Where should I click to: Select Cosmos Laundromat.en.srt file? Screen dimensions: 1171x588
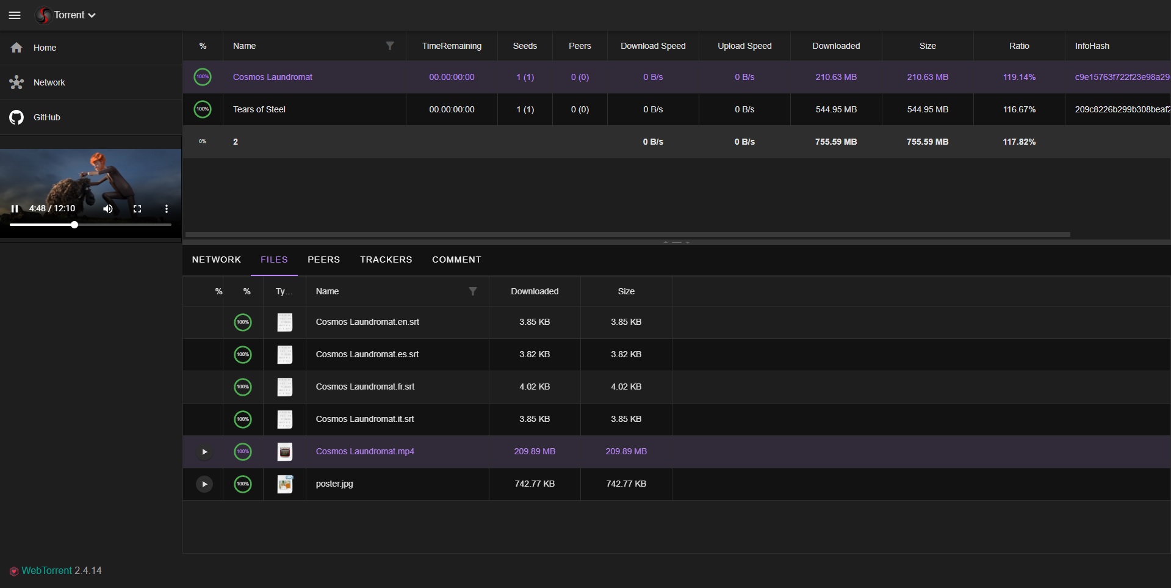[367, 322]
